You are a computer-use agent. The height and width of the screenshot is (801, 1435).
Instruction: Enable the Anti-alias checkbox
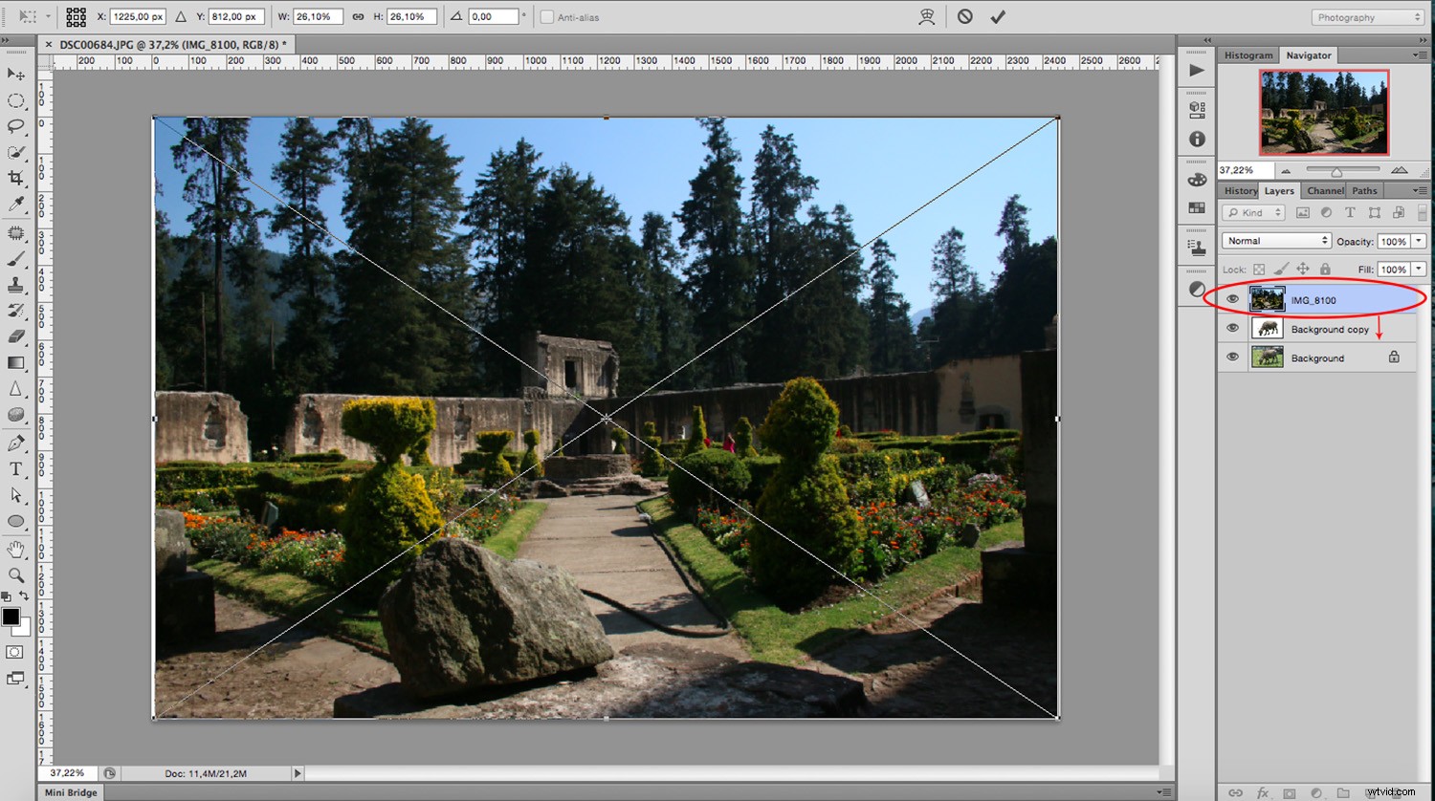point(546,16)
